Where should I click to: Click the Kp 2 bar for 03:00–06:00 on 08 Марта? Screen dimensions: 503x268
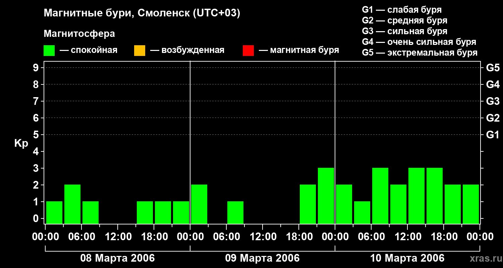(72, 204)
